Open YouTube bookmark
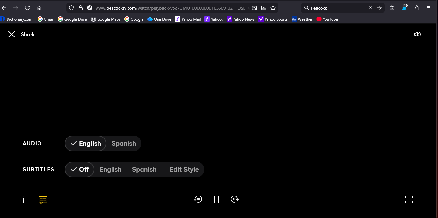Viewport: 438px width, 218px height. [327, 19]
